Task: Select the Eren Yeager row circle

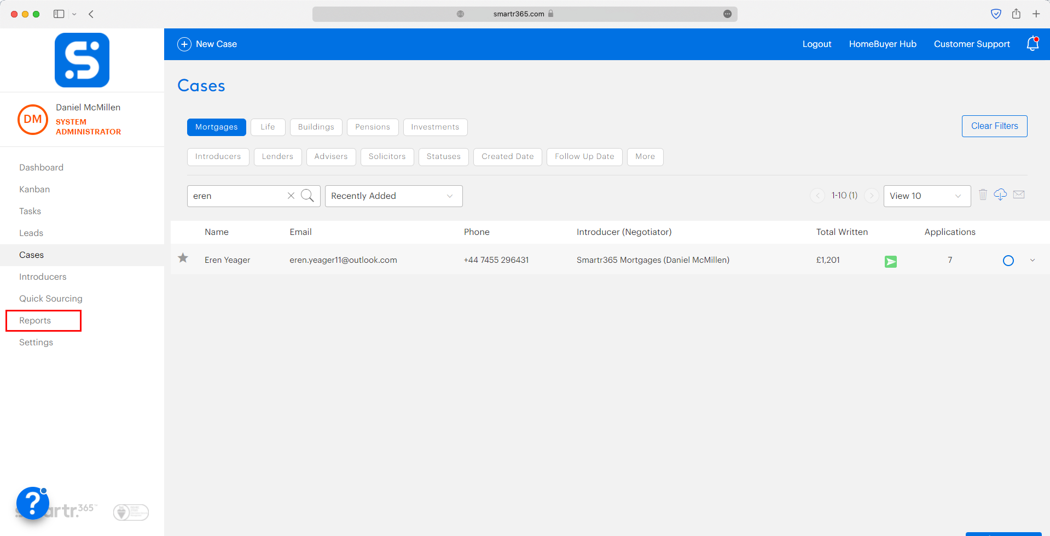Action: coord(1008,261)
